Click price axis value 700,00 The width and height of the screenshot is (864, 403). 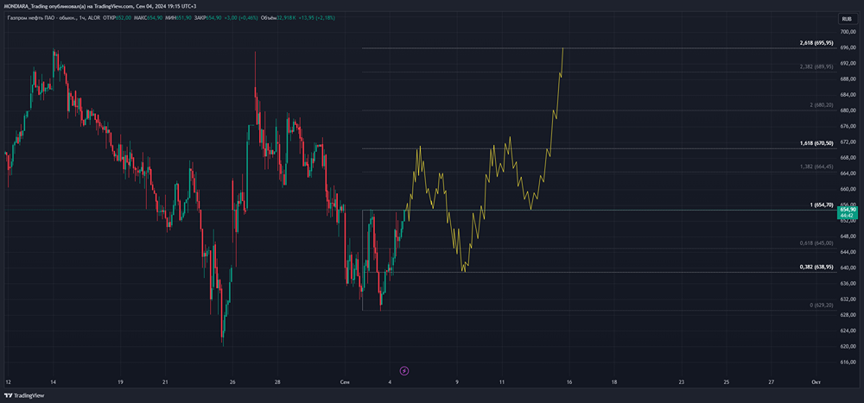click(847, 32)
